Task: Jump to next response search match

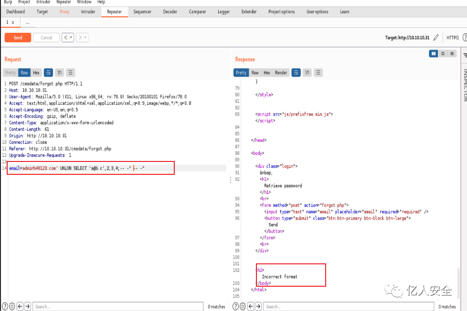Action: 258,306
